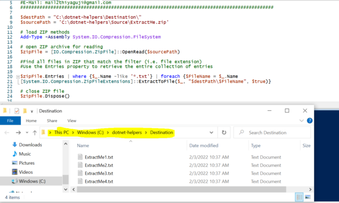Open the File menu tab

tap(10, 120)
